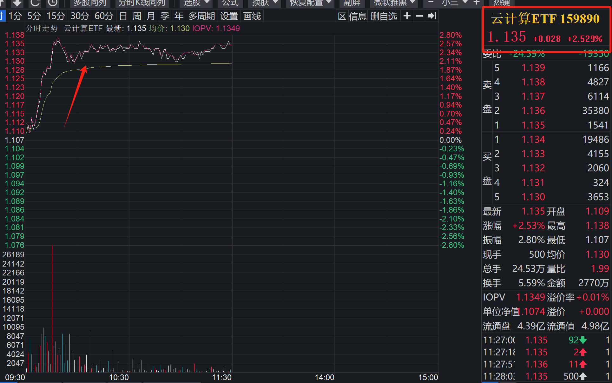Switch to the 5分 period tab
This screenshot has height=383, width=612.
(x=34, y=16)
